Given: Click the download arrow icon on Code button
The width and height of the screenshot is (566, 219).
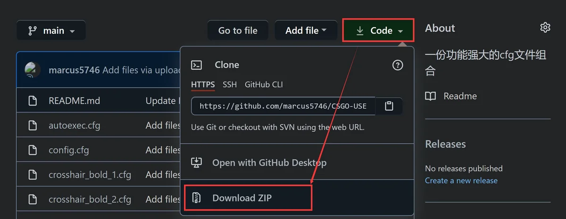Looking at the screenshot, I should click(x=360, y=31).
